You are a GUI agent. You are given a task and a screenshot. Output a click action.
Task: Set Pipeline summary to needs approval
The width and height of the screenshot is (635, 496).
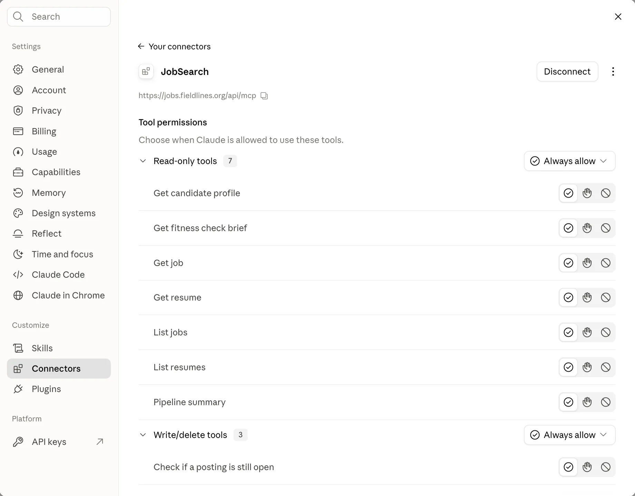(x=587, y=402)
